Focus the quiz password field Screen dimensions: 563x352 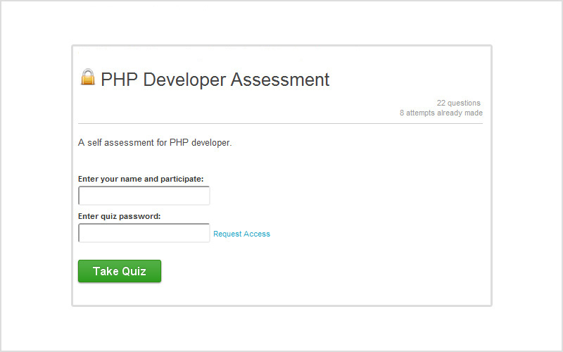pos(144,233)
